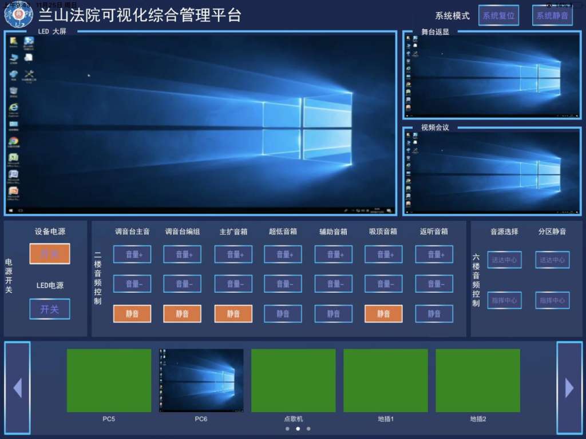Select the 地插1 source thumbnail
Viewport: 586px width, 439px height.
pos(386,380)
